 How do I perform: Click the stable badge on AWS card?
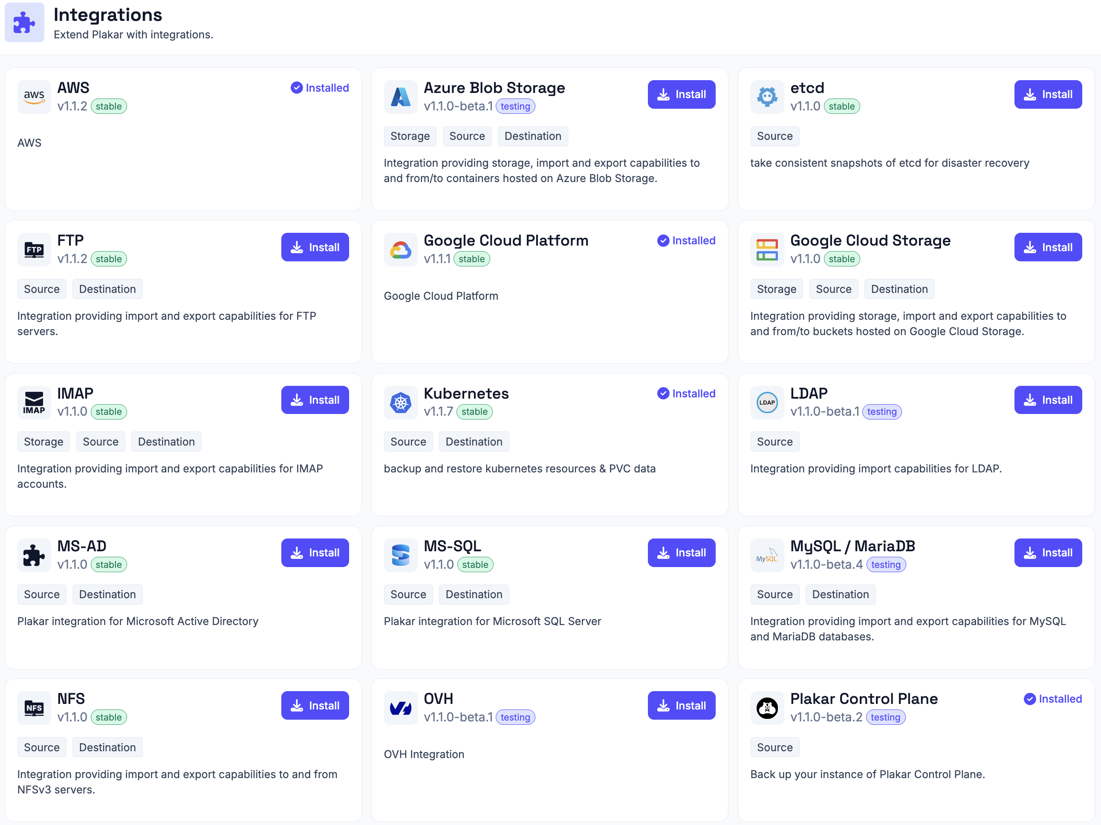(x=109, y=106)
